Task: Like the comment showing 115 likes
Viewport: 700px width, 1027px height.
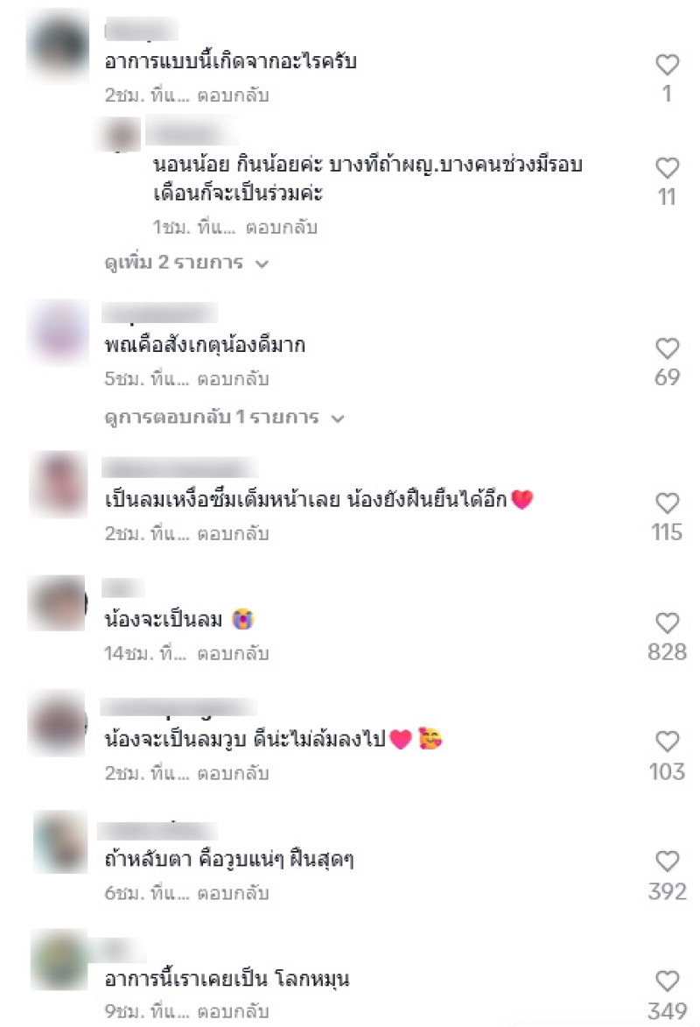Action: pos(667,503)
